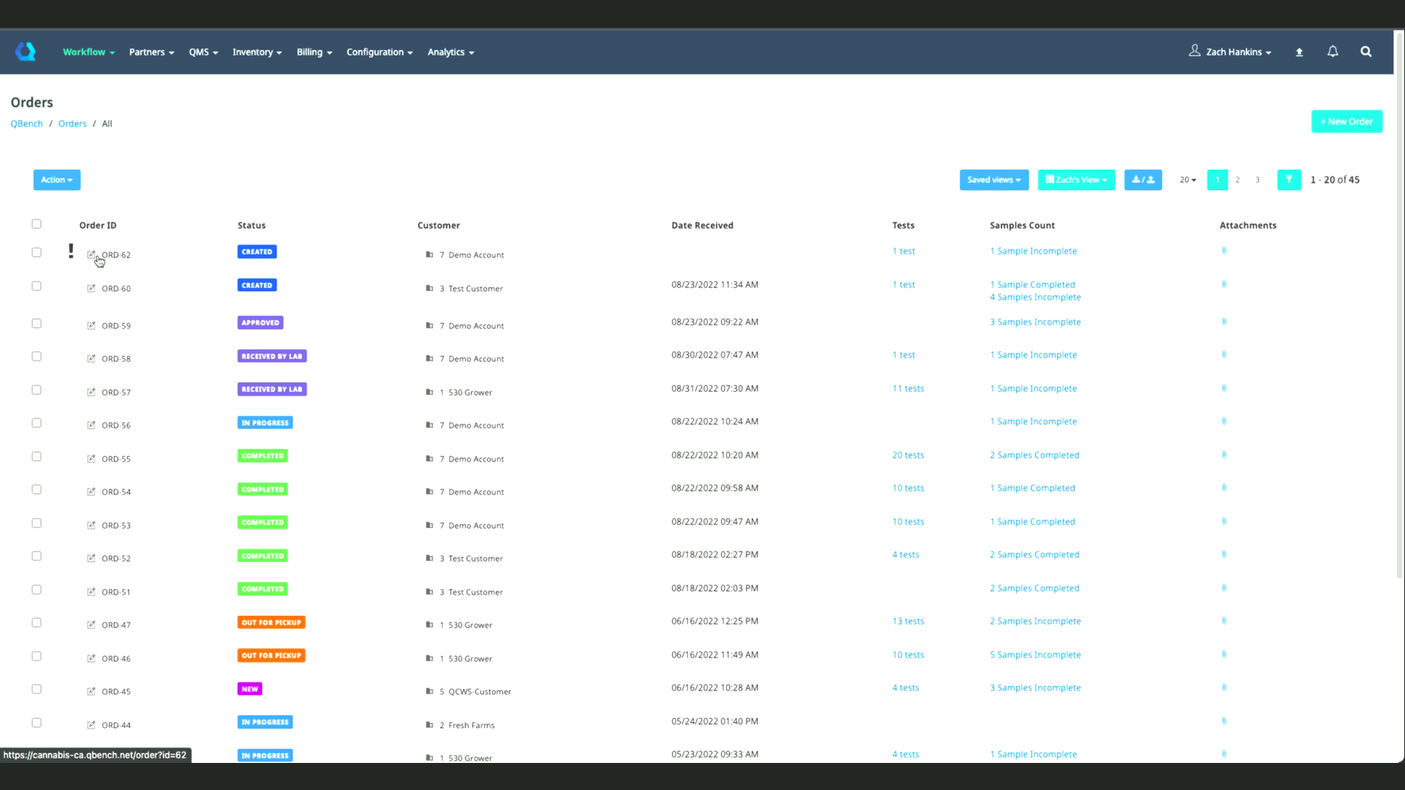The image size is (1405, 790).
Task: Expand the 20 rows-per-page dropdown
Action: 1187,180
